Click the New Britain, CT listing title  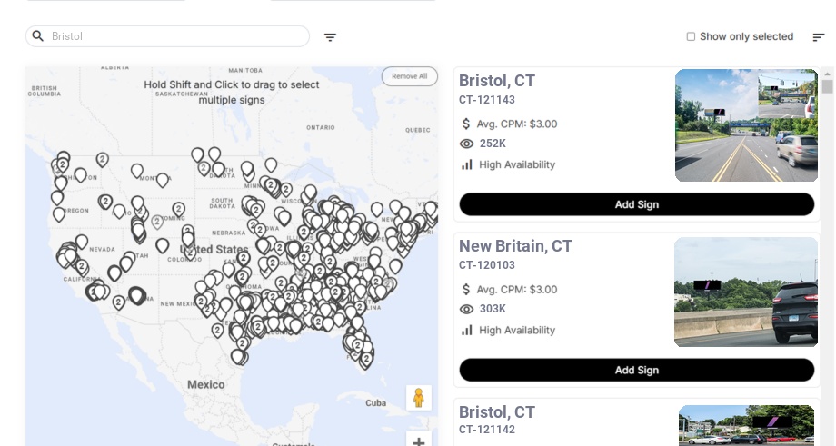point(515,246)
